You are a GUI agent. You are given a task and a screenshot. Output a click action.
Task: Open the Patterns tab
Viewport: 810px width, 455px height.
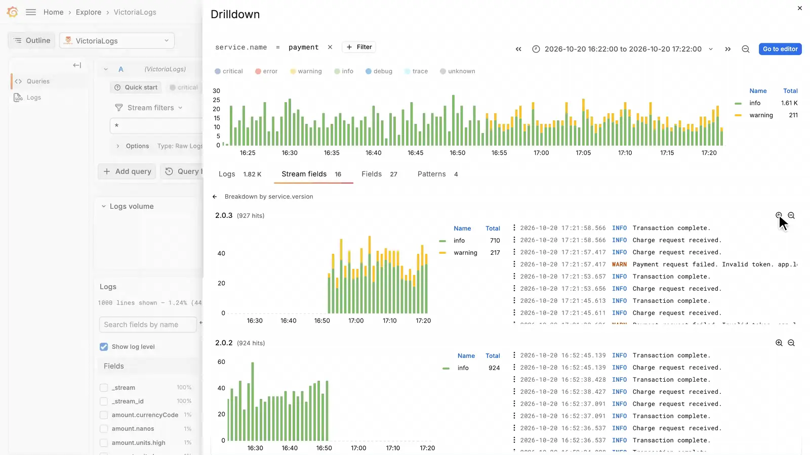coord(437,174)
